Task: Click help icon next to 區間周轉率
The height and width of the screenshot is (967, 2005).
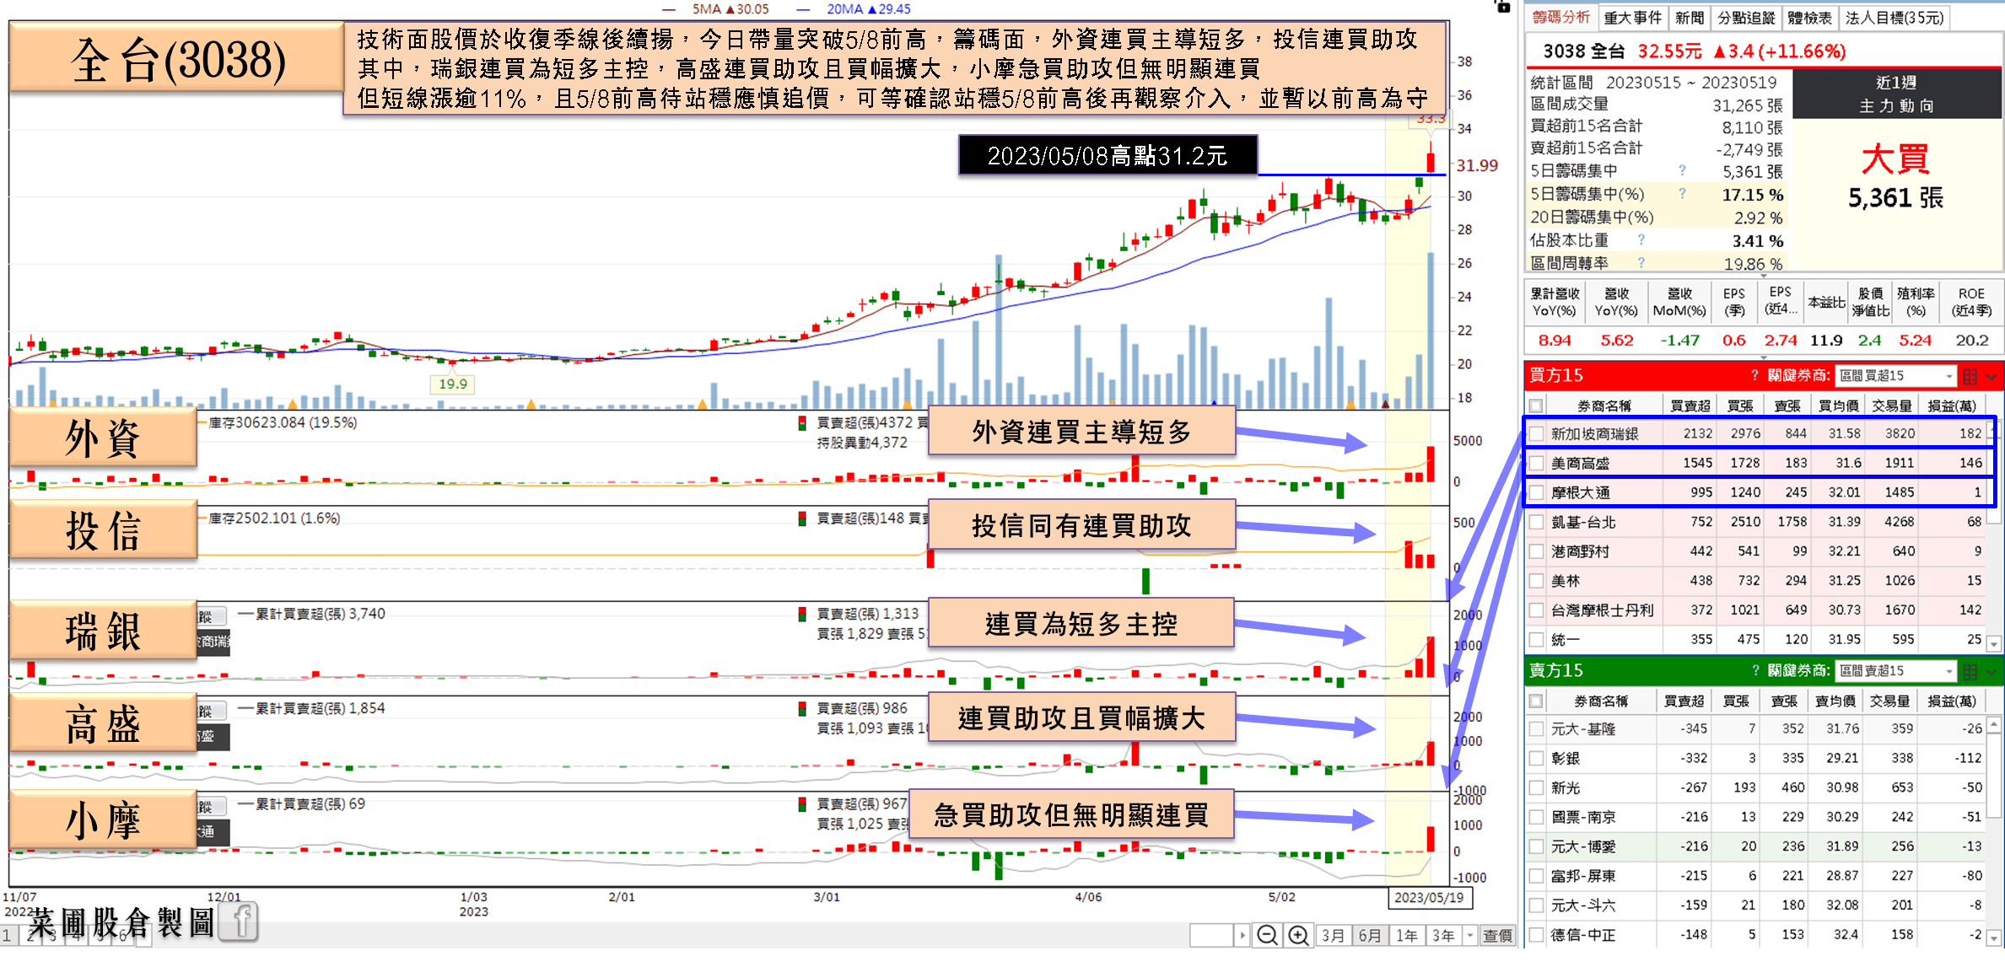Action: [x=1641, y=263]
